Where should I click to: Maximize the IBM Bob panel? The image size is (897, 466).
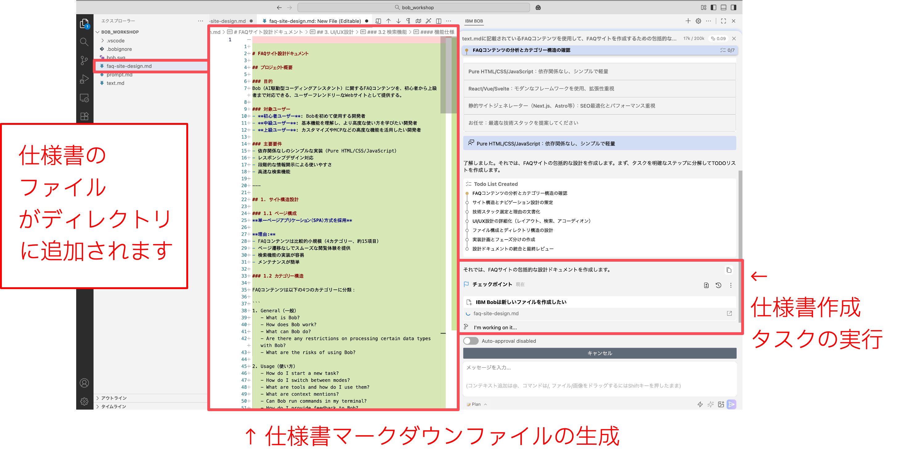[723, 21]
